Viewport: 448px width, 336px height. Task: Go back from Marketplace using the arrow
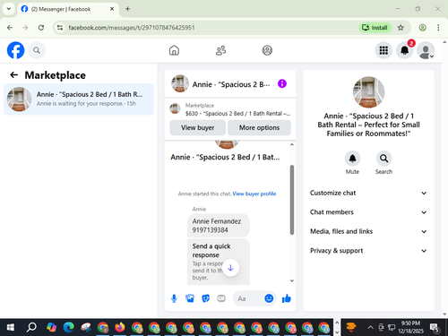point(14,74)
